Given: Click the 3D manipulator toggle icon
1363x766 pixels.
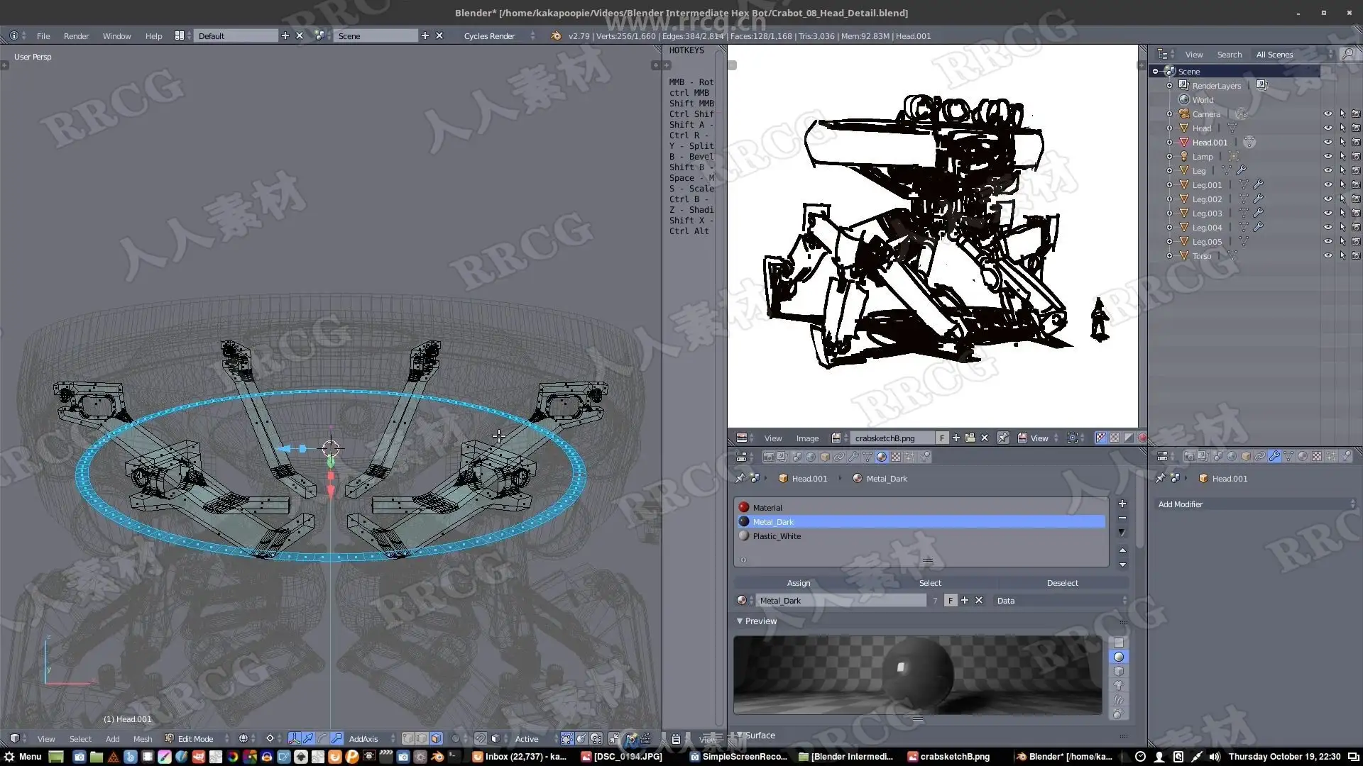Looking at the screenshot, I should [294, 739].
